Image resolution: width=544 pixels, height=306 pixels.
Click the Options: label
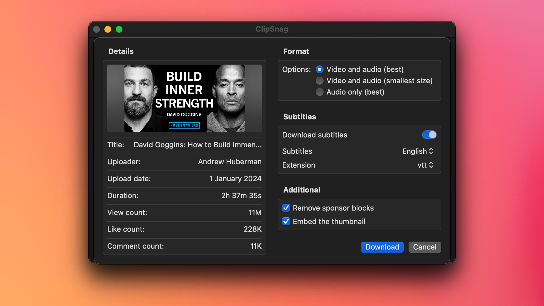[x=296, y=69]
